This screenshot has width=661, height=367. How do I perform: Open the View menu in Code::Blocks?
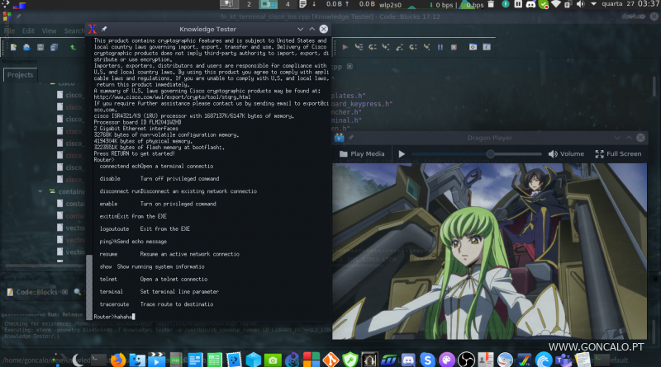coord(50,31)
